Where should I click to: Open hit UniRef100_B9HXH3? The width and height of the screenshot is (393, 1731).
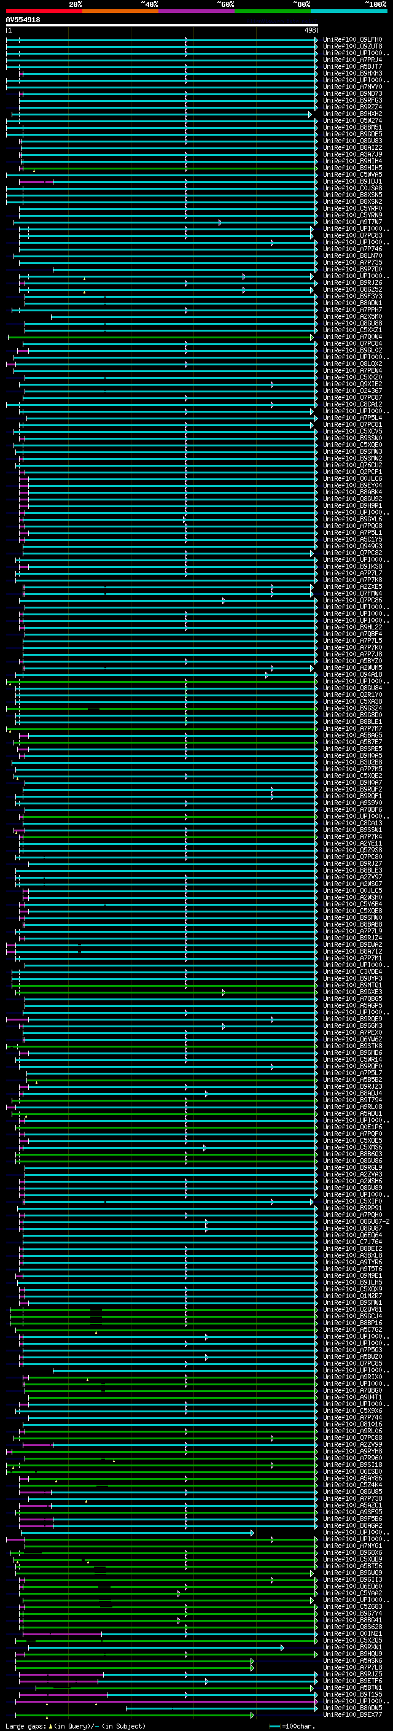[352, 73]
